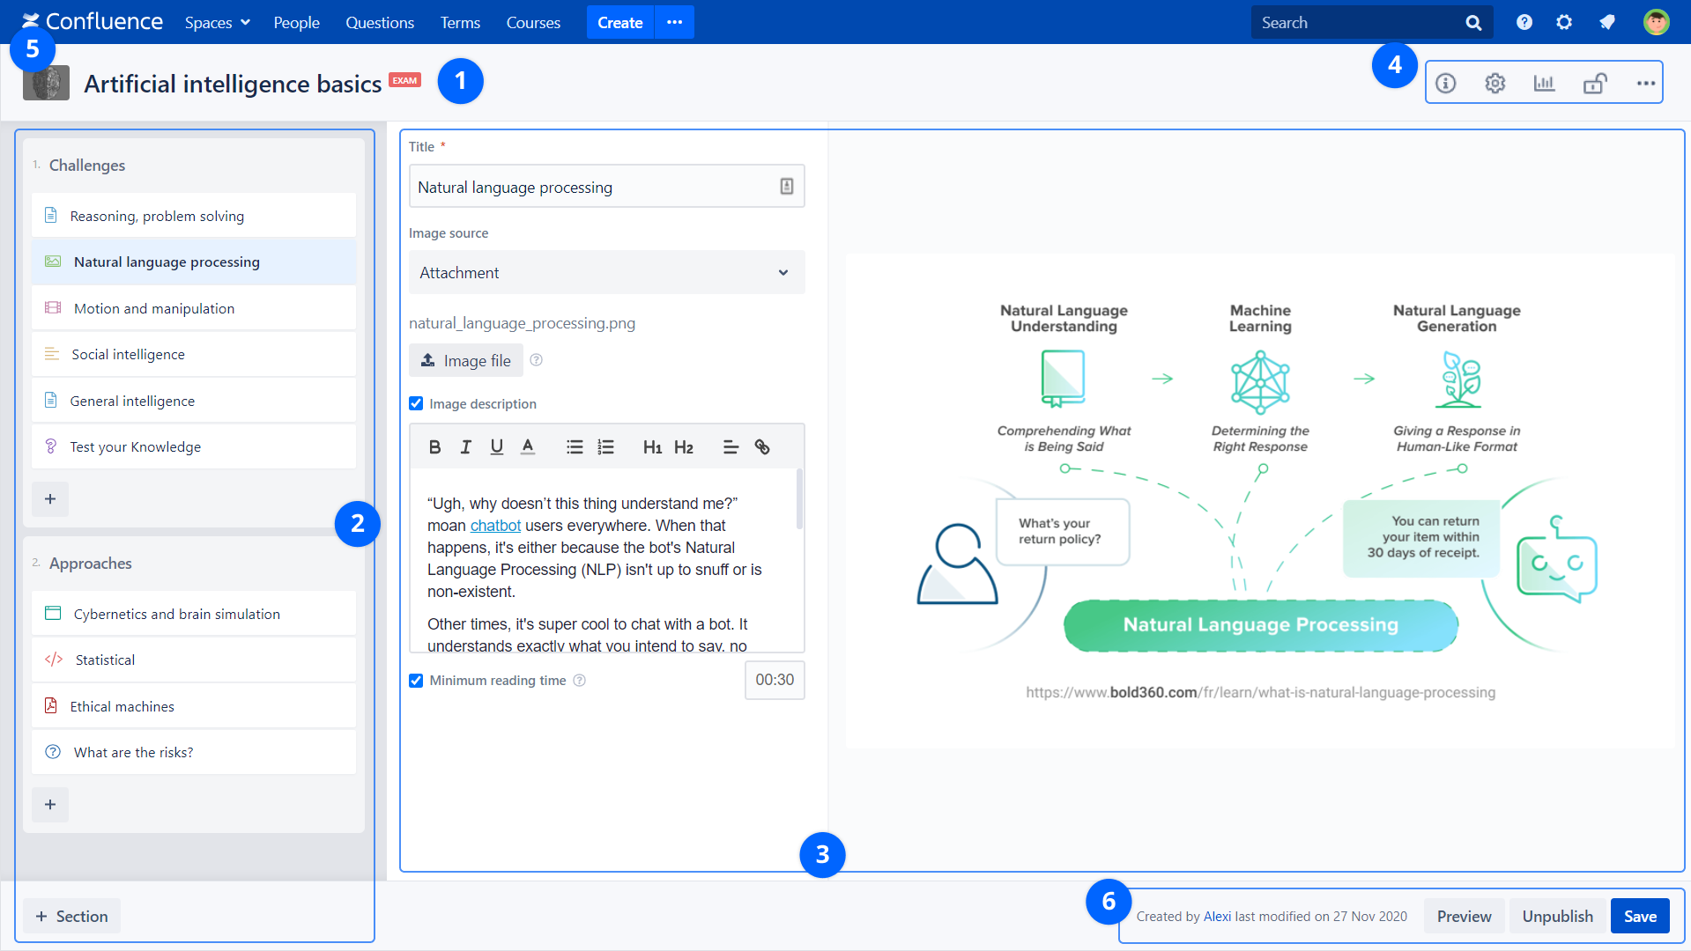Click the help question mark in top bar
Image resolution: width=1691 pixels, height=951 pixels.
[1524, 22]
